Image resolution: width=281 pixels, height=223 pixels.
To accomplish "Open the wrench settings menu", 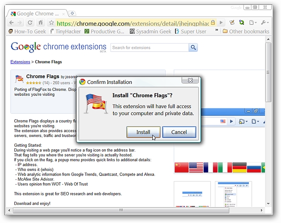I will 265,22.
